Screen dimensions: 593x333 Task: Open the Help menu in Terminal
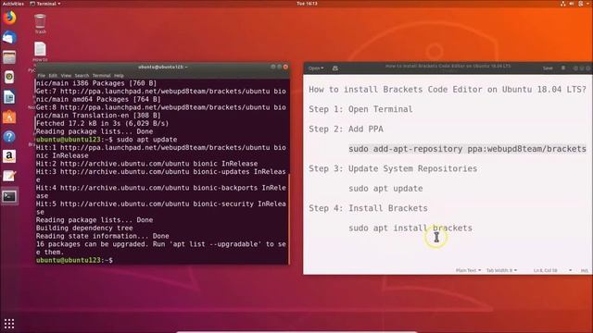click(x=119, y=76)
